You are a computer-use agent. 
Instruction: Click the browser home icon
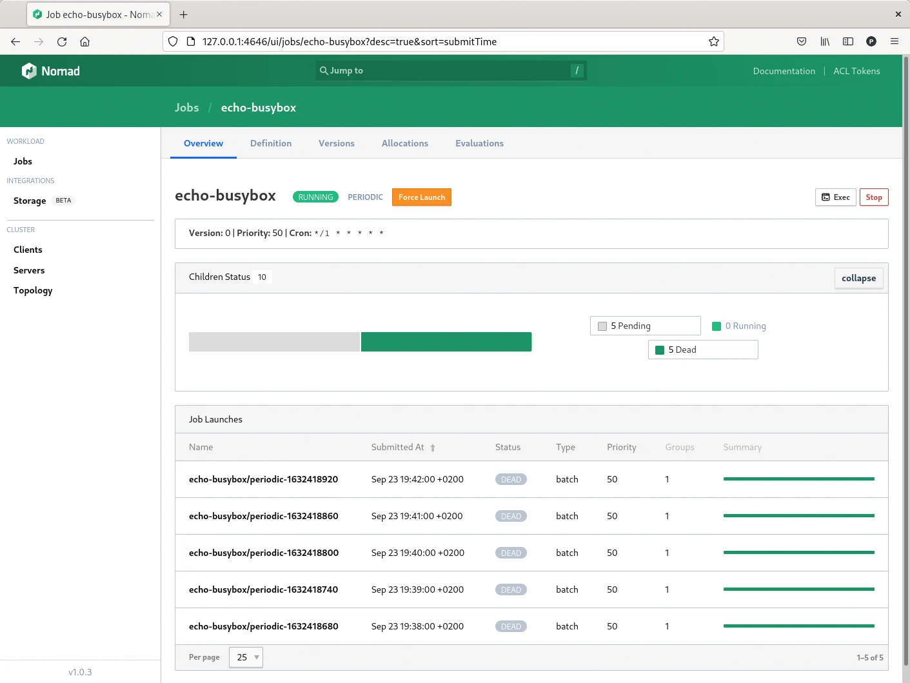pos(84,41)
